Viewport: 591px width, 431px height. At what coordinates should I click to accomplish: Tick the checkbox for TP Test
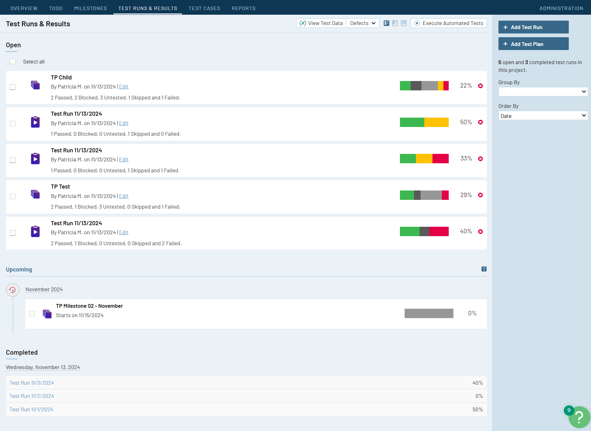(x=13, y=196)
